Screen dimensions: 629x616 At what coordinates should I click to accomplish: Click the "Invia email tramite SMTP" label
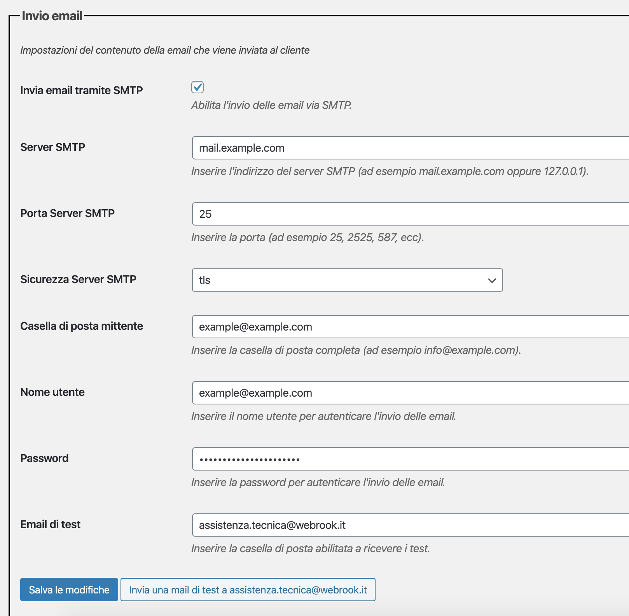click(82, 90)
